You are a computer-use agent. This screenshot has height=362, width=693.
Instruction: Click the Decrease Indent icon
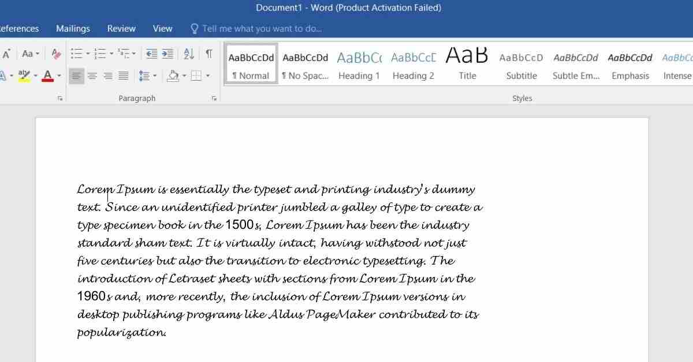[151, 54]
